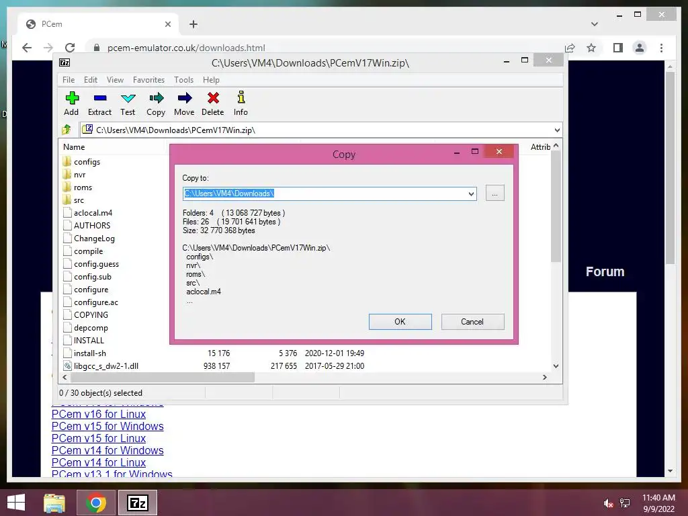Reload the Chrome page
688x516 pixels.
(x=70, y=48)
